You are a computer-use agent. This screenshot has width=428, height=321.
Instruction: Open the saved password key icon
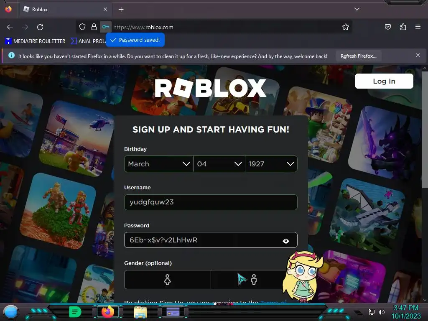pyautogui.click(x=106, y=27)
